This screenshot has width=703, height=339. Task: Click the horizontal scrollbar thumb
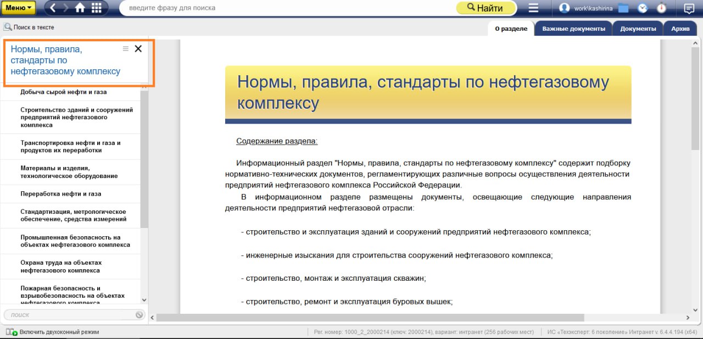371,318
